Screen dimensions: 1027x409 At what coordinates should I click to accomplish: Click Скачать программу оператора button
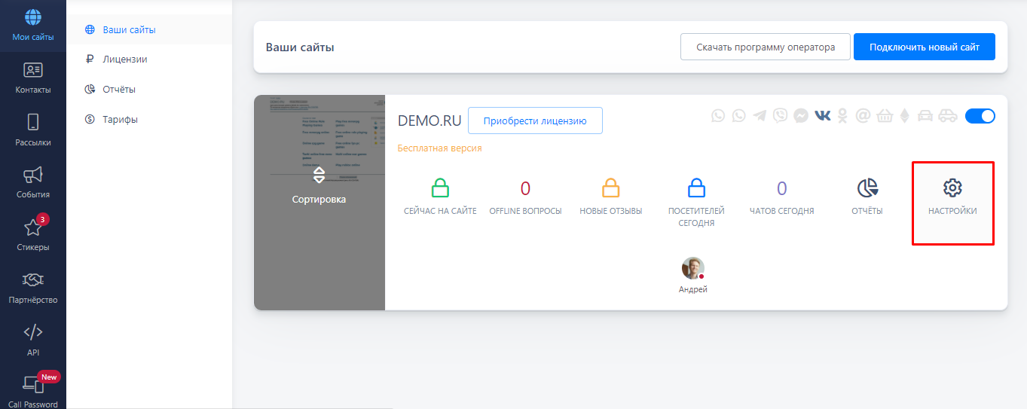coord(765,47)
